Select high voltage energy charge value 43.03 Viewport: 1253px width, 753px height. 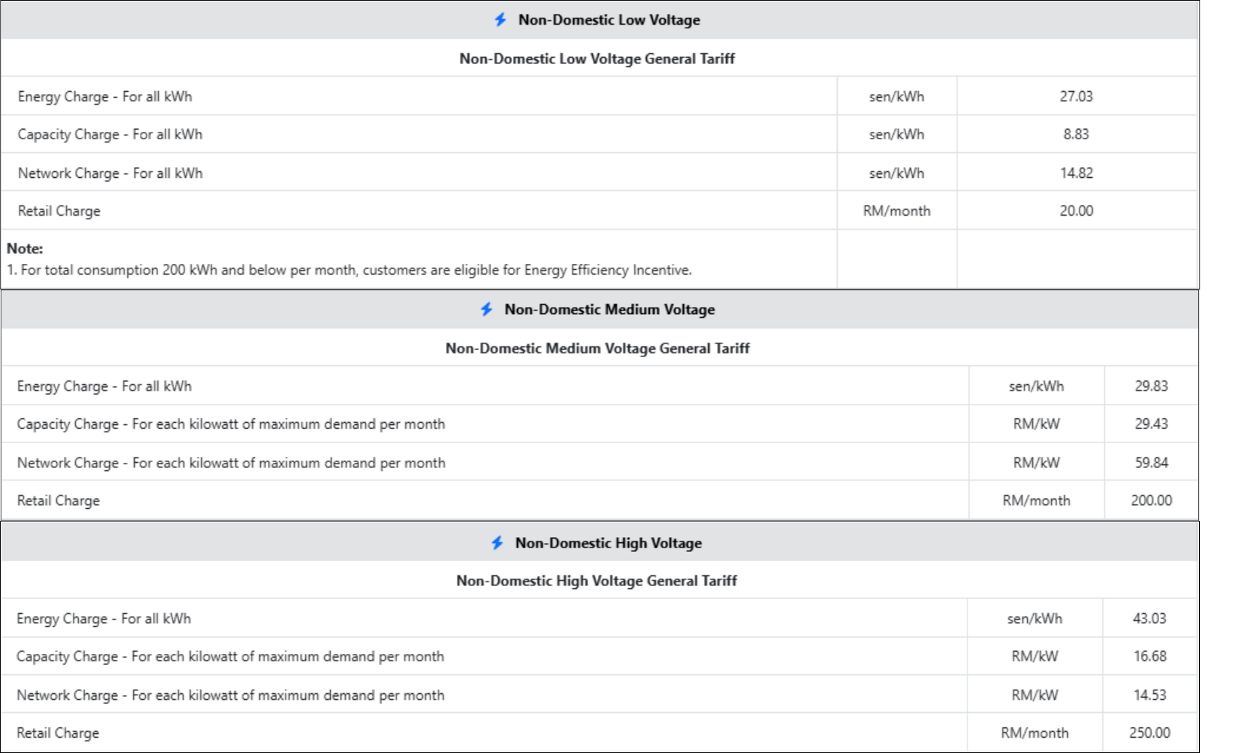[1150, 618]
